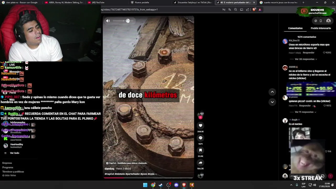Switch to the Encuentra 'ladyboys' TikTok tab
The height and width of the screenshot is (189, 336).
tap(193, 2)
